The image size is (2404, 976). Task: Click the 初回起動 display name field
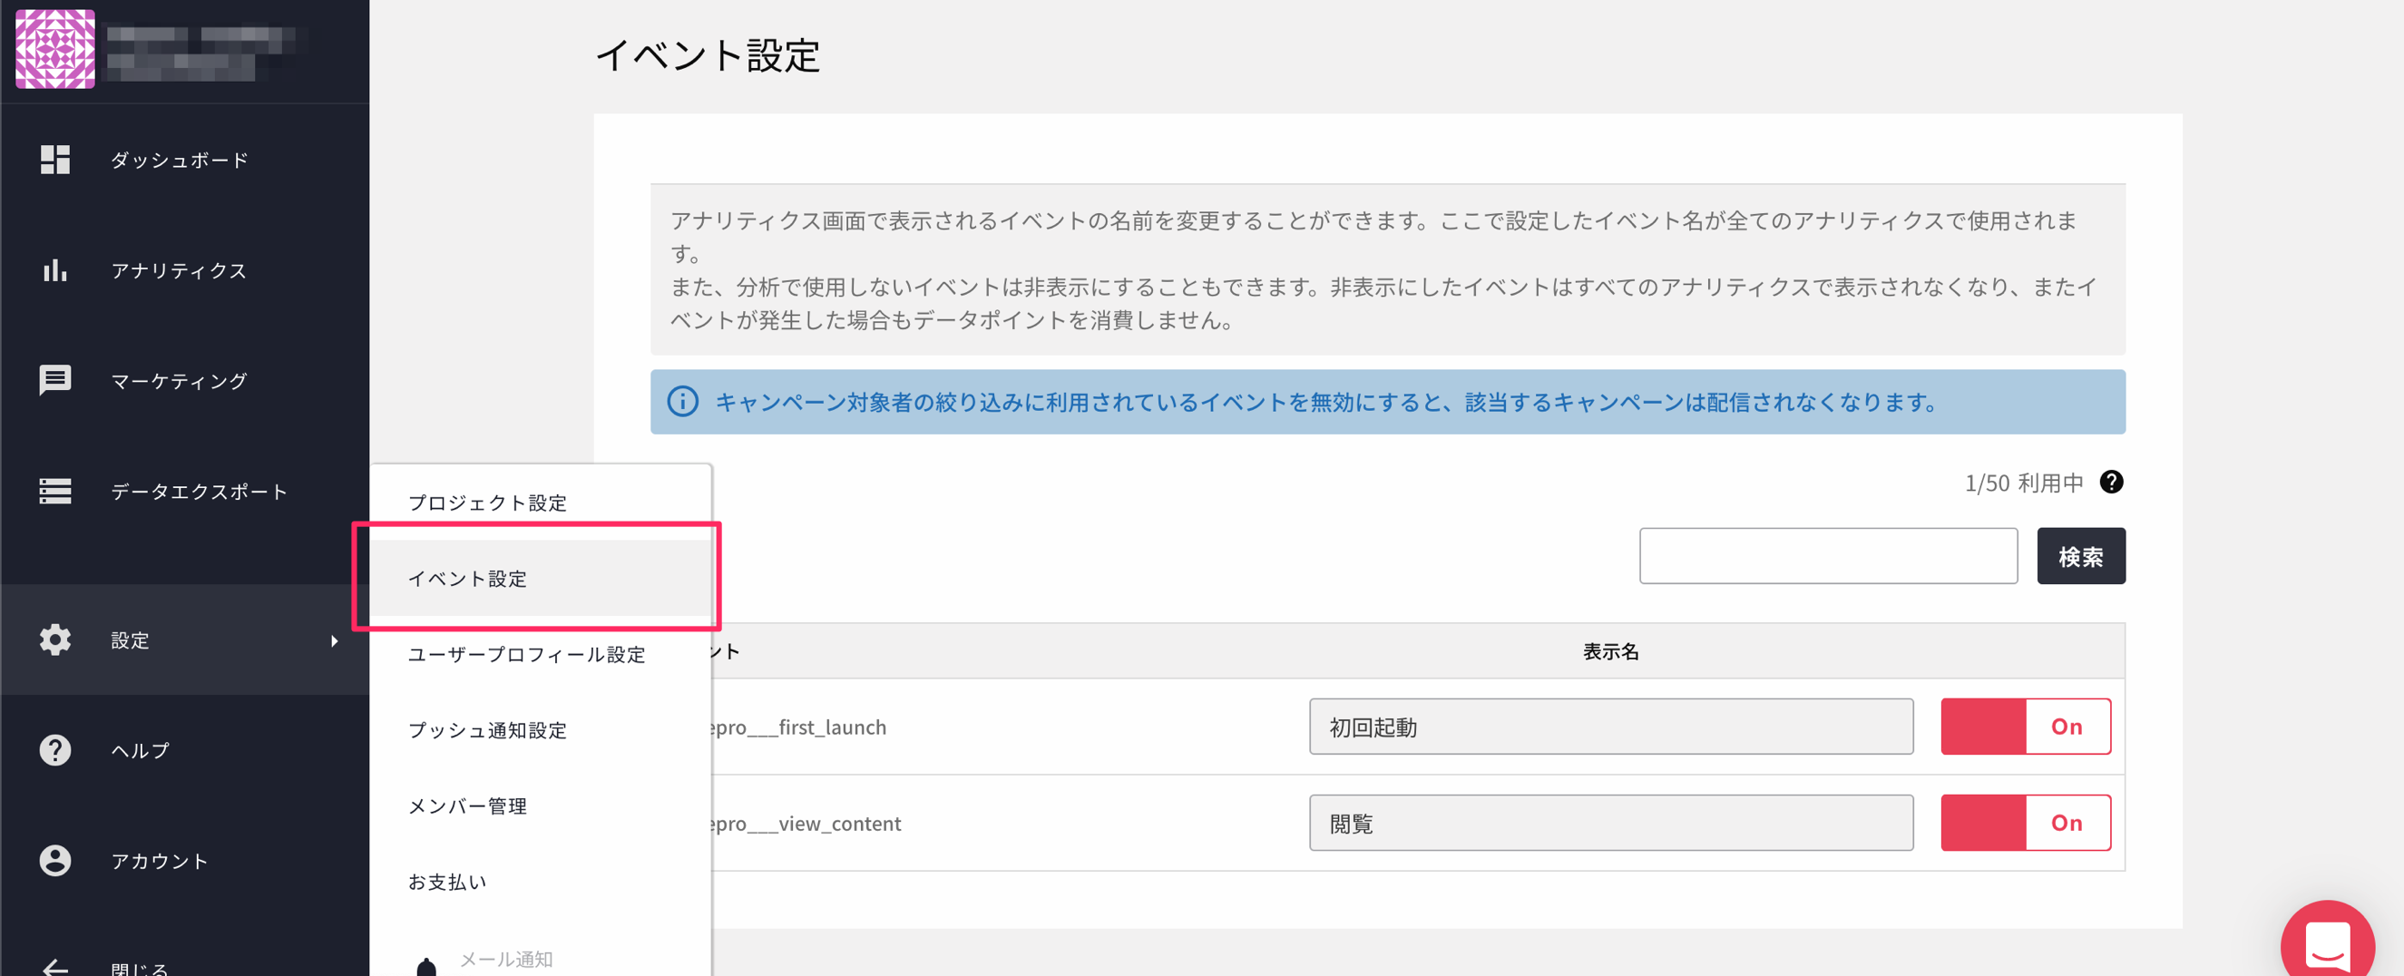1610,726
